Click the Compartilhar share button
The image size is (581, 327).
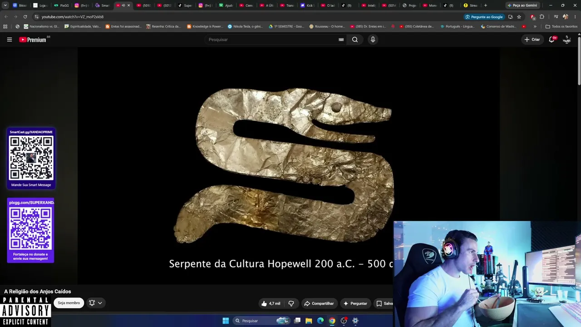(x=319, y=303)
